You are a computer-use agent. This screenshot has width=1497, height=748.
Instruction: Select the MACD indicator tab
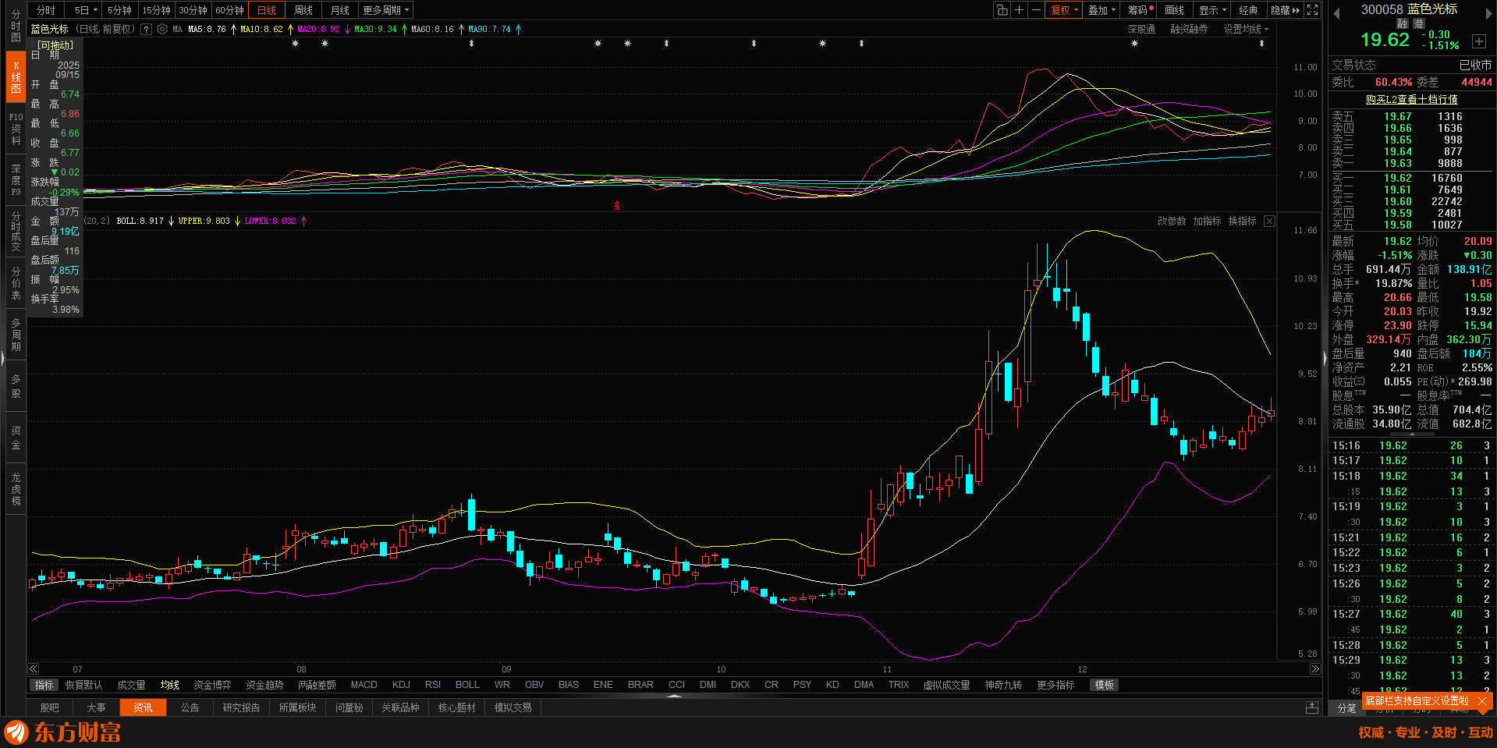[x=364, y=685]
